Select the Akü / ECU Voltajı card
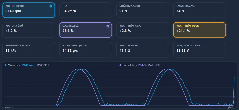Image resolution: width=239 pixels, height=110 pixels. tap(200, 50)
